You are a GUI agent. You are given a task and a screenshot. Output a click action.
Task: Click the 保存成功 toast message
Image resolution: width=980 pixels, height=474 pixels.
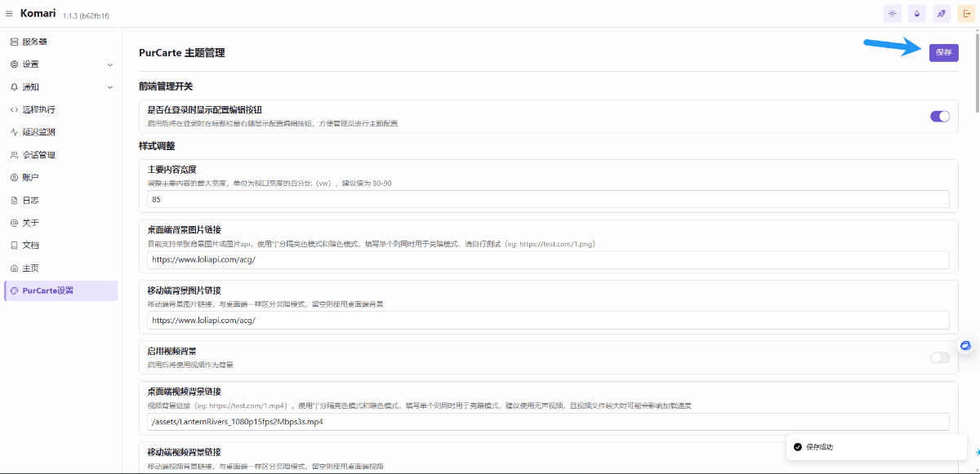coord(877,446)
